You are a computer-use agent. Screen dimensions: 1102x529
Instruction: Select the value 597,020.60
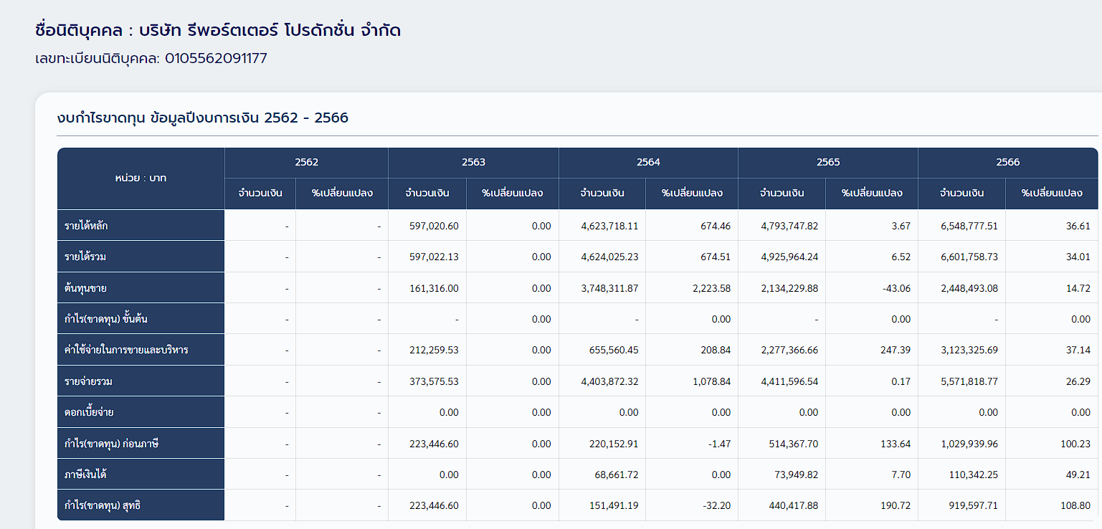point(434,226)
